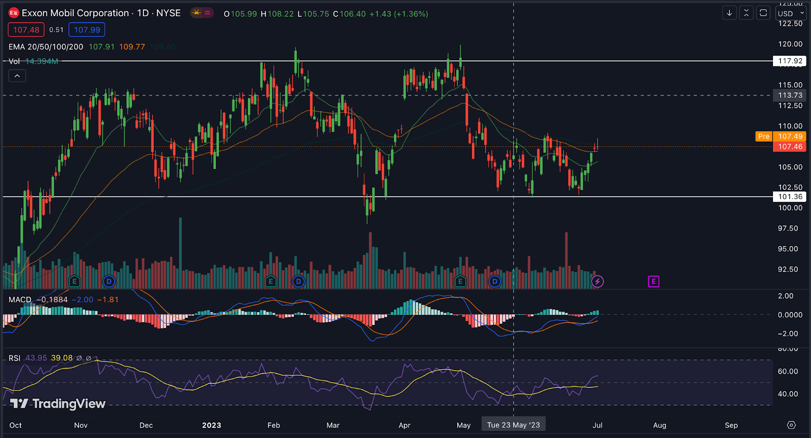
Task: Open chart settings gear on the time axis
Action: 791,425
